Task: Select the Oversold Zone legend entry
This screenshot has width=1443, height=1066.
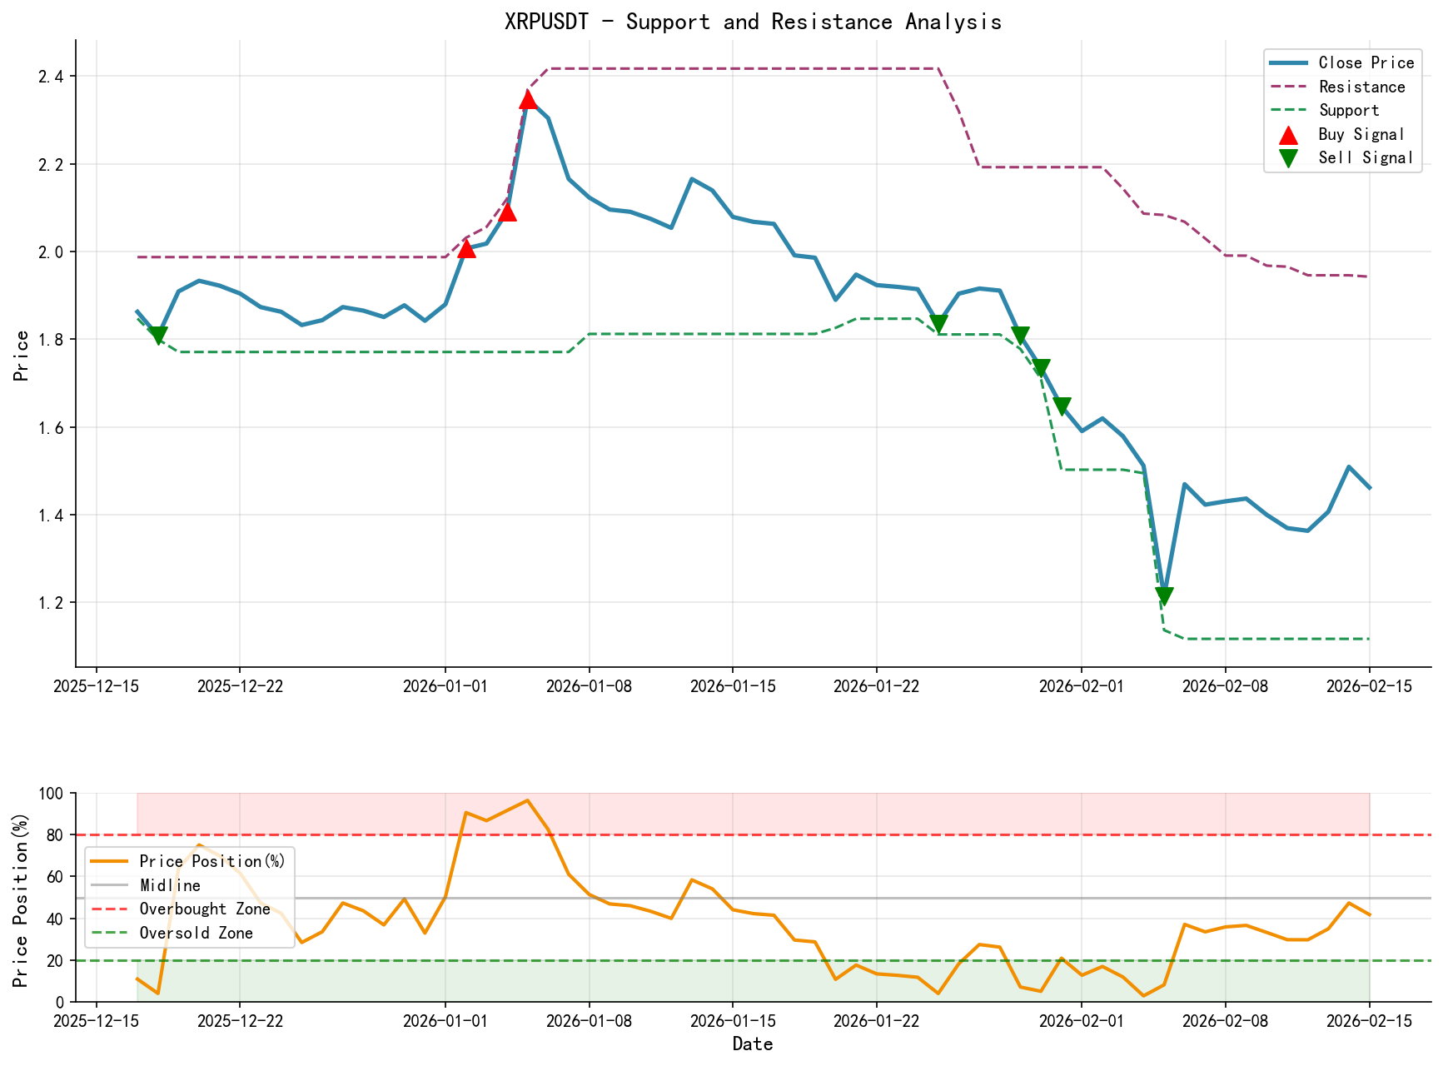Action: [x=197, y=933]
